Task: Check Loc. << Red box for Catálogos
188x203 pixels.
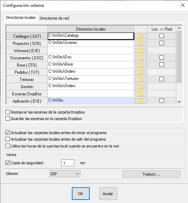Action: 162,36
